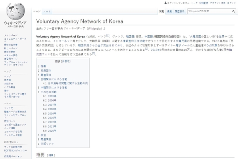This screenshot has height=159, width=238.
Task: Jump to contents entry 9 外部リンク
Action: (46, 144)
